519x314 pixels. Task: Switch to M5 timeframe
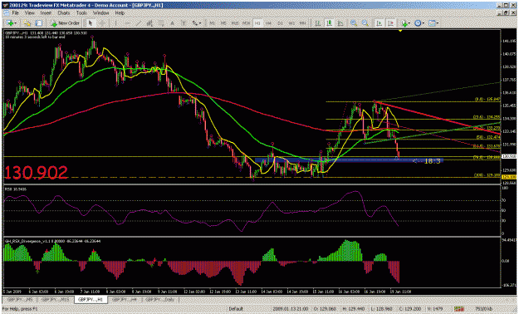(x=223, y=23)
